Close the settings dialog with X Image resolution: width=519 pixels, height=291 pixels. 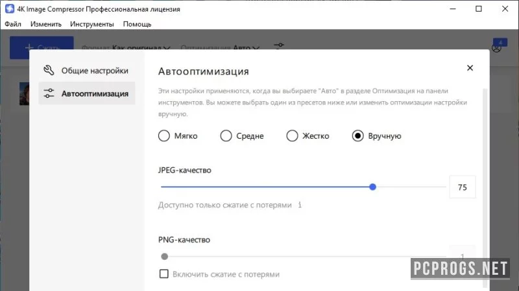pyautogui.click(x=470, y=68)
